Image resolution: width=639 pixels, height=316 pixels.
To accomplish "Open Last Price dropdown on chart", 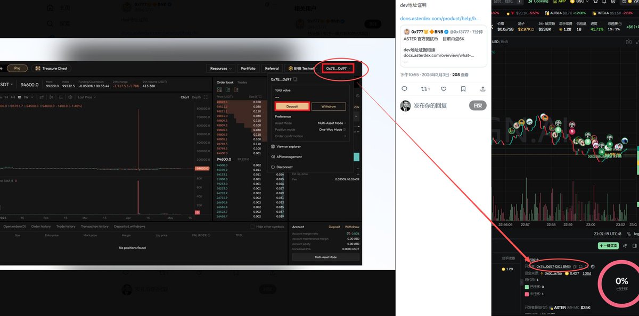I will (87, 97).
